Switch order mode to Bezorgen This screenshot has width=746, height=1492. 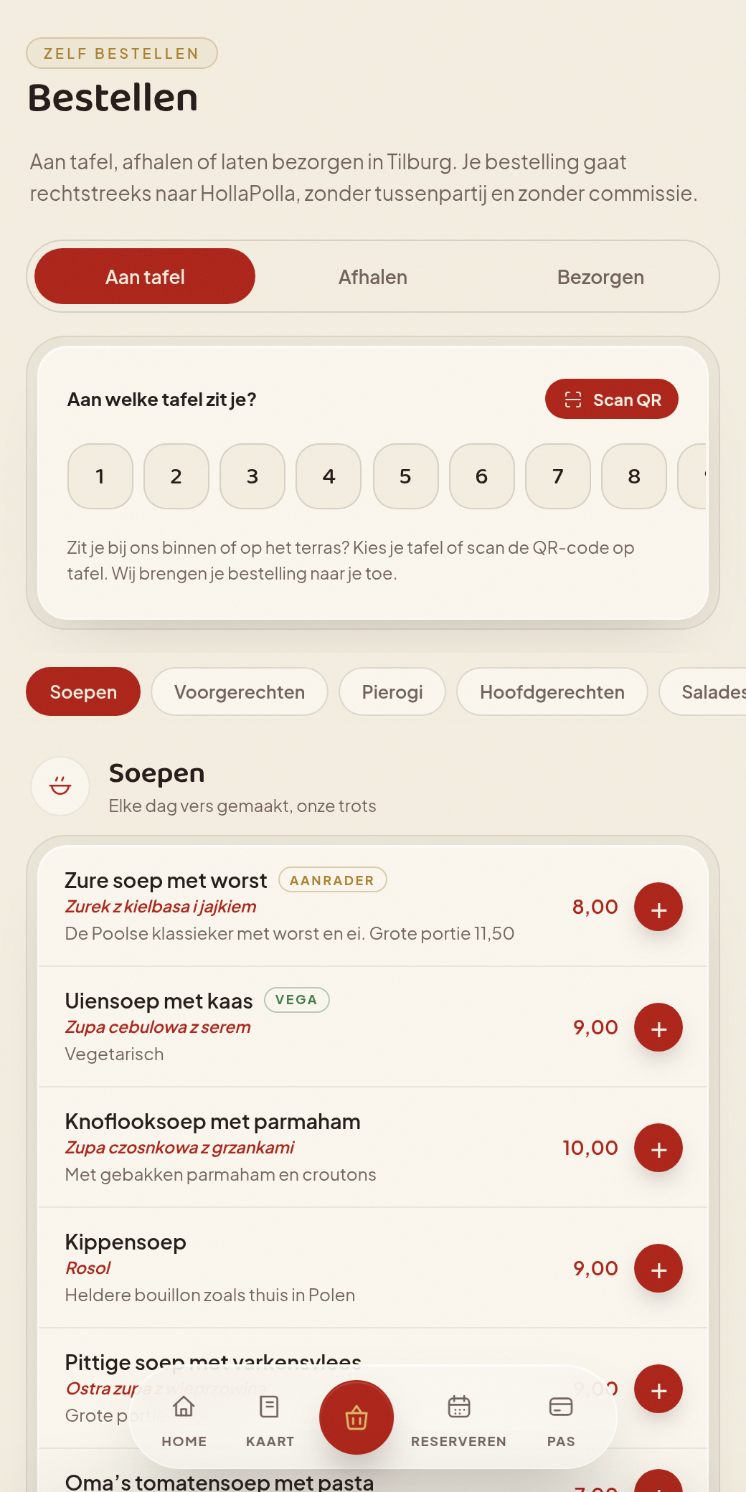tap(600, 276)
